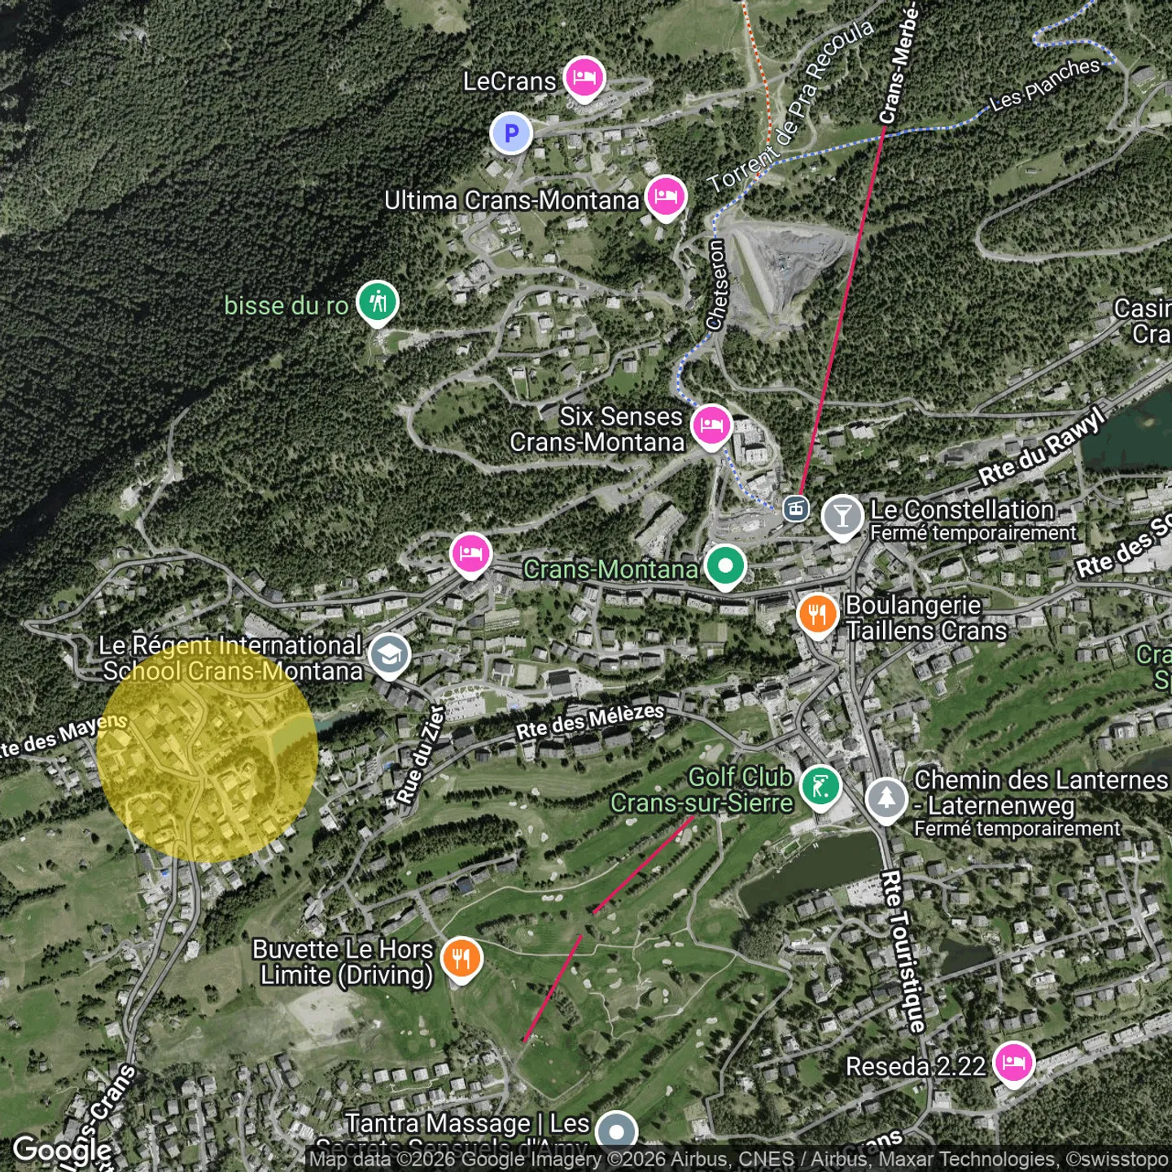Click the "bisse du ro" label
The image size is (1172, 1172).
[286, 306]
